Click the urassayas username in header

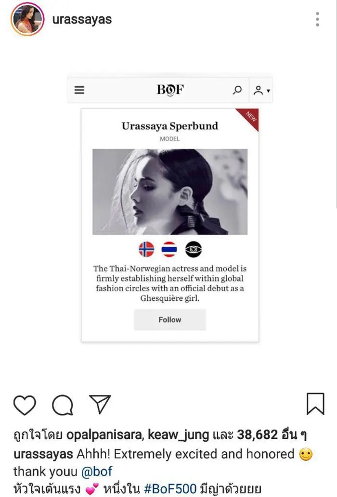[x=82, y=19]
